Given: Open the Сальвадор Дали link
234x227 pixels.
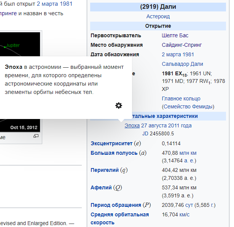Looking at the screenshot, I should [x=182, y=64].
